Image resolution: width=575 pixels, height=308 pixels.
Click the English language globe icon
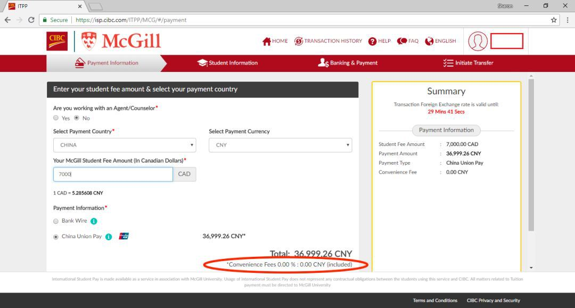[x=429, y=41]
